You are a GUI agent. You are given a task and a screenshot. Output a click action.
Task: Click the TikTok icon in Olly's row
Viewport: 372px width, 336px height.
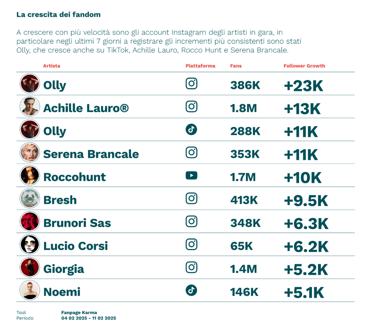(x=191, y=130)
